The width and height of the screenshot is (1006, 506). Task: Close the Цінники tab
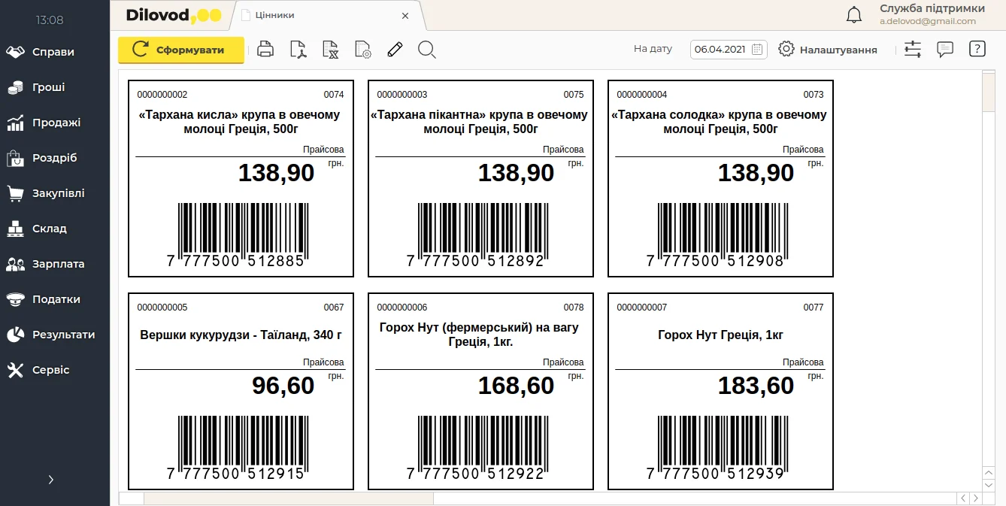click(x=405, y=15)
